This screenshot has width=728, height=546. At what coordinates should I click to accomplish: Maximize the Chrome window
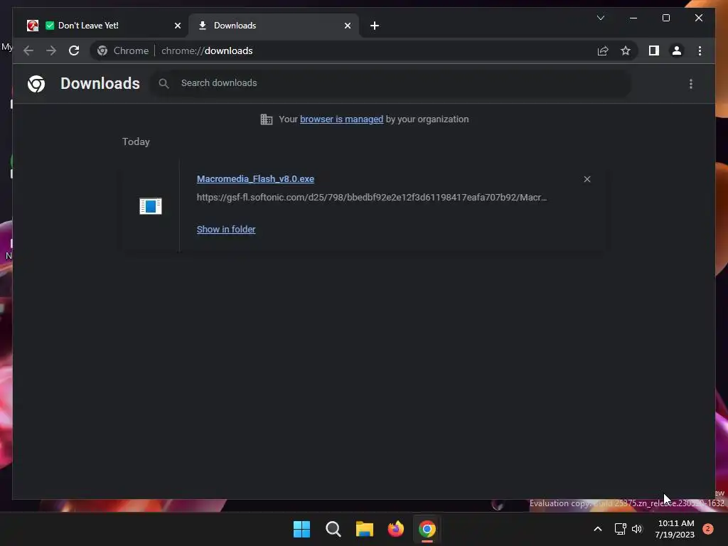(x=665, y=18)
